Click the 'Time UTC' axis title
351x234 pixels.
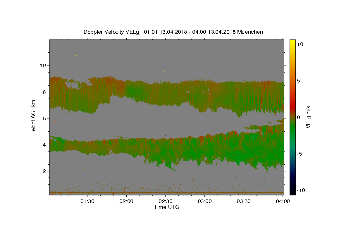click(166, 207)
